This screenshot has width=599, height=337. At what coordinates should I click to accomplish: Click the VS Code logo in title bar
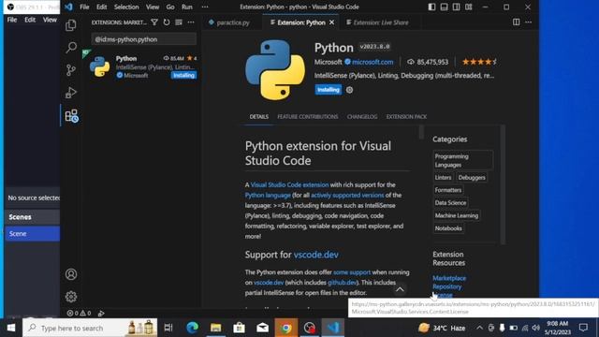coord(68,7)
